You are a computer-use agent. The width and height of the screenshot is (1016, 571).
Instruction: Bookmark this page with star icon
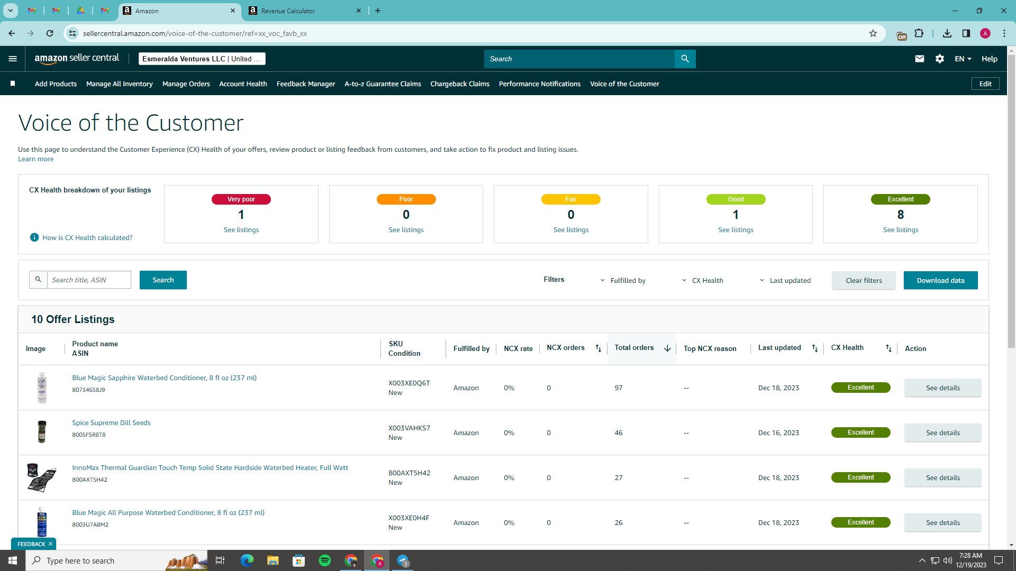(873, 33)
